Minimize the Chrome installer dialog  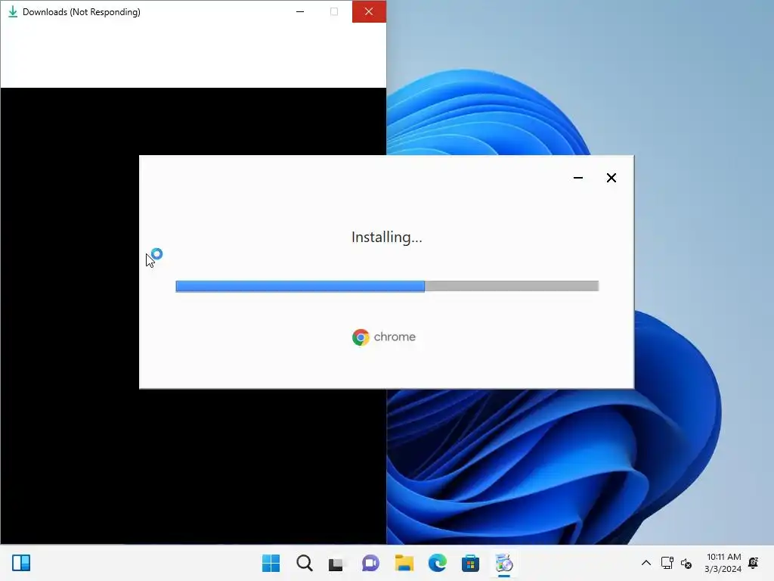[578, 178]
